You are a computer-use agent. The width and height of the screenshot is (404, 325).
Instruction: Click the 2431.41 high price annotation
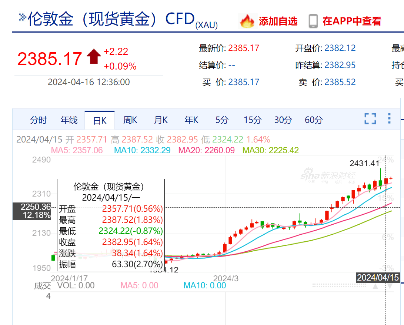pos(364,163)
